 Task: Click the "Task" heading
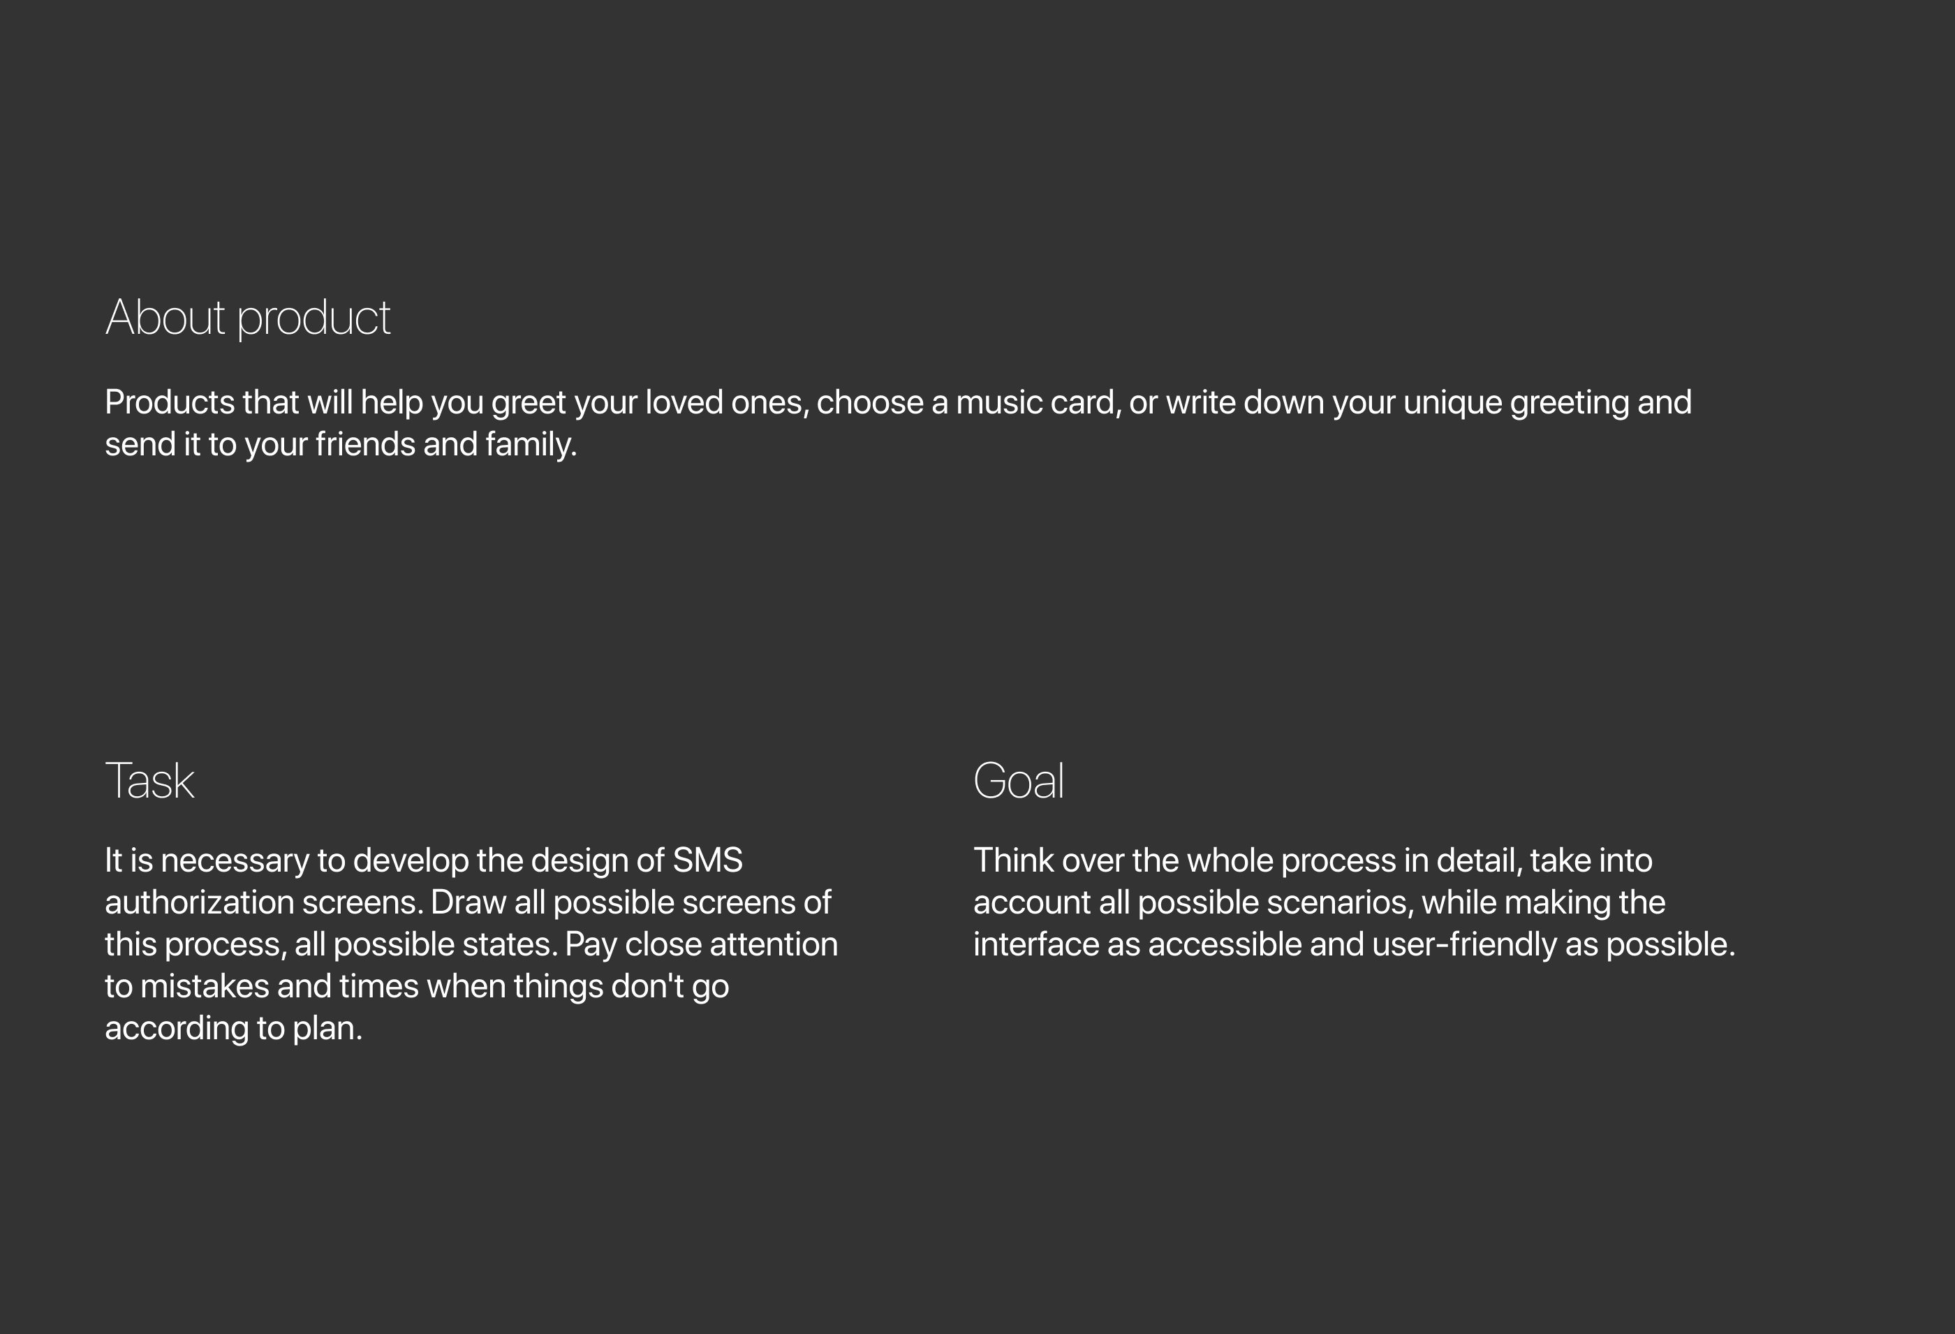click(149, 781)
